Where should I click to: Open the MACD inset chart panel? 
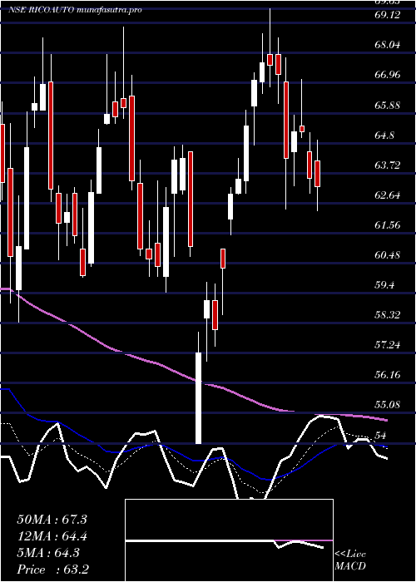pyautogui.click(x=229, y=540)
